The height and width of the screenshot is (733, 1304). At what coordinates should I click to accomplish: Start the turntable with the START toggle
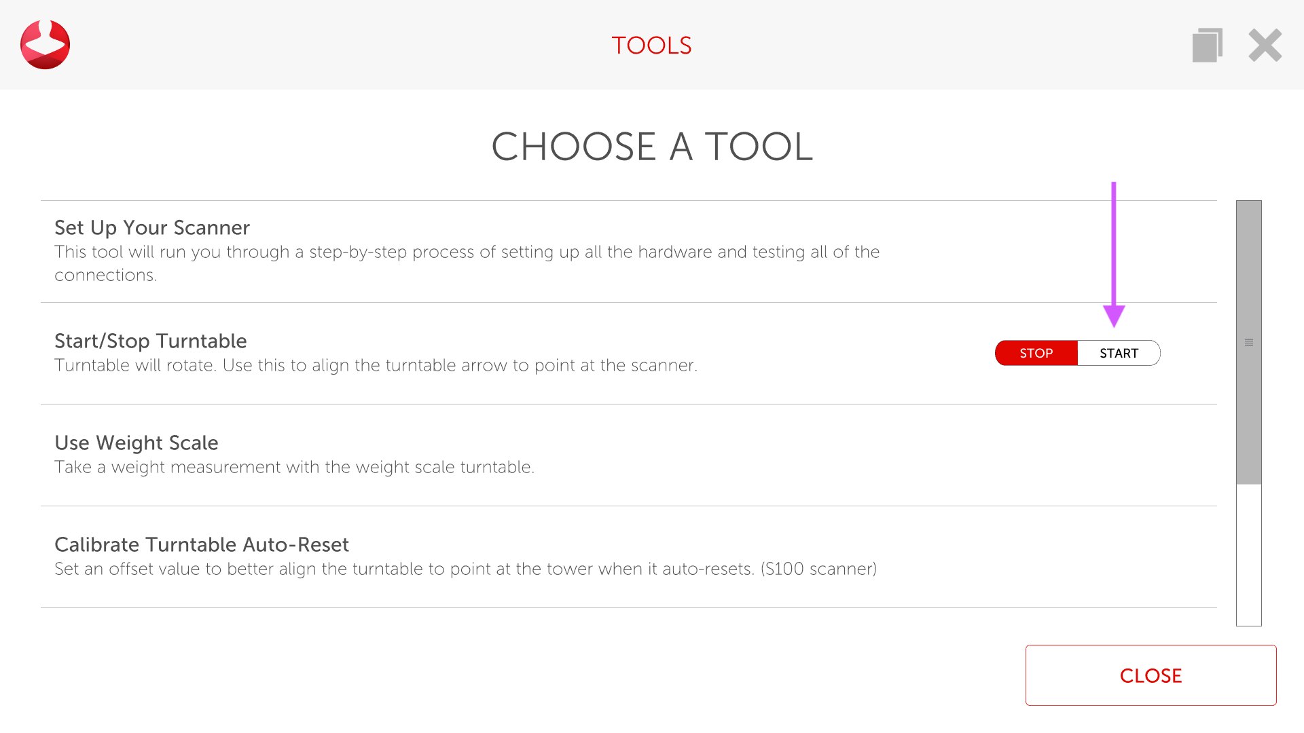click(1119, 353)
